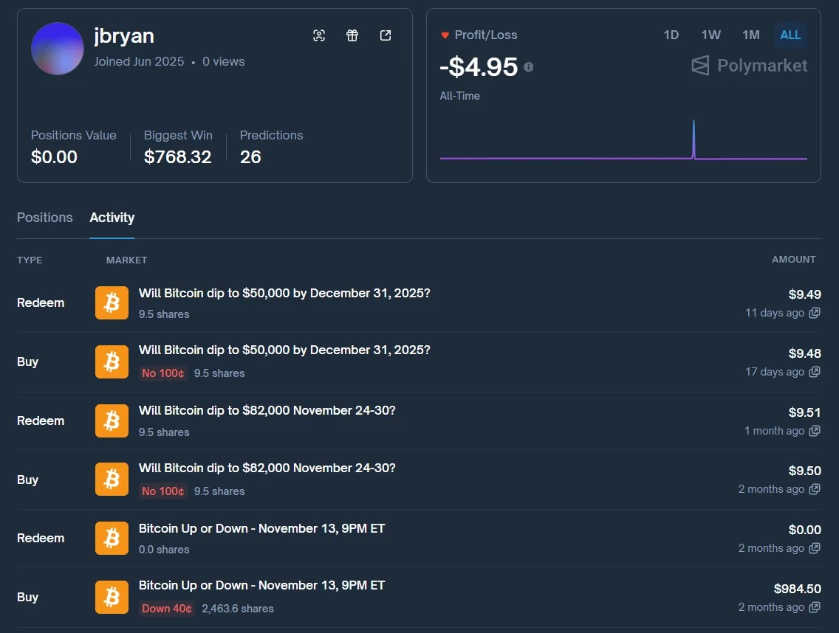This screenshot has height=633, width=839.
Task: Click the 'No 100¢' outcome tag
Action: point(162,373)
